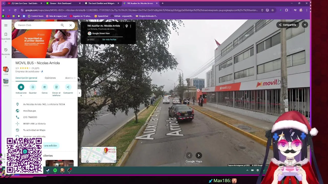Switch to the Acerca de tab
The height and width of the screenshot is (184, 328).
[70, 78]
